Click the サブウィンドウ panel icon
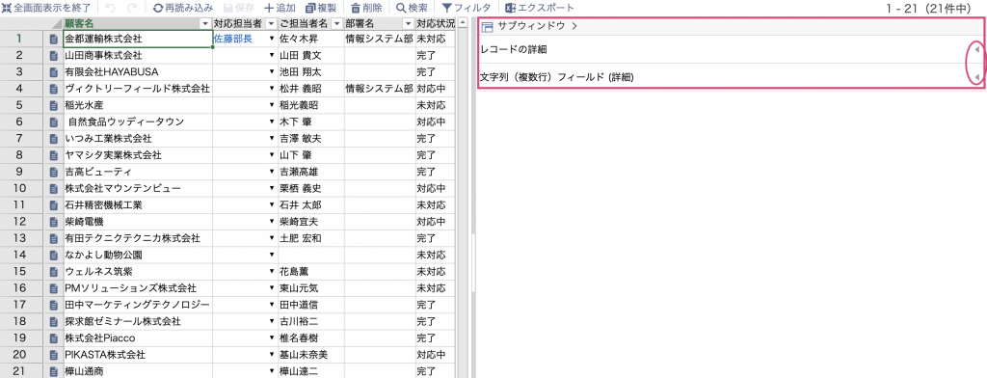 (487, 26)
